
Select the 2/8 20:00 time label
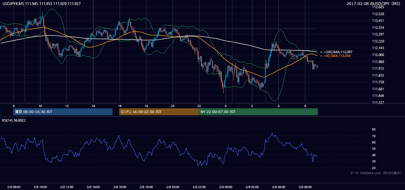pos(172,187)
